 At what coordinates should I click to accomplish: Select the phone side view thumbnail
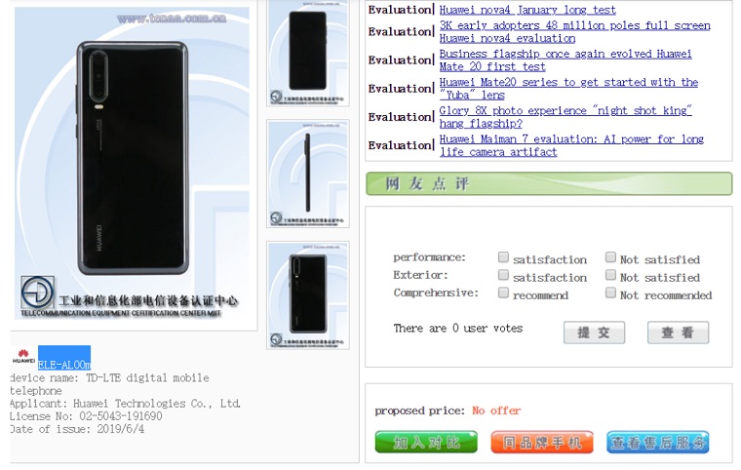tap(308, 174)
